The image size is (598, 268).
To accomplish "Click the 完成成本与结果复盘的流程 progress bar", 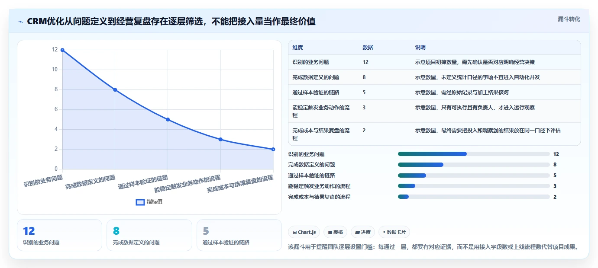I will coord(474,197).
